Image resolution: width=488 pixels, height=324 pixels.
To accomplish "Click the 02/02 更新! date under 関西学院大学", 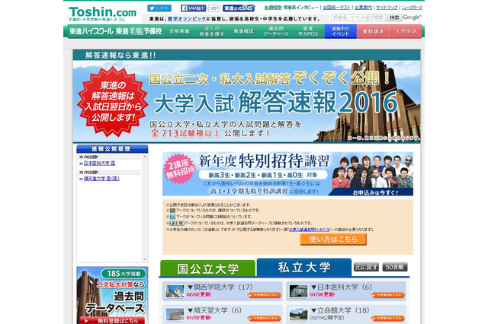I will point(199,294).
